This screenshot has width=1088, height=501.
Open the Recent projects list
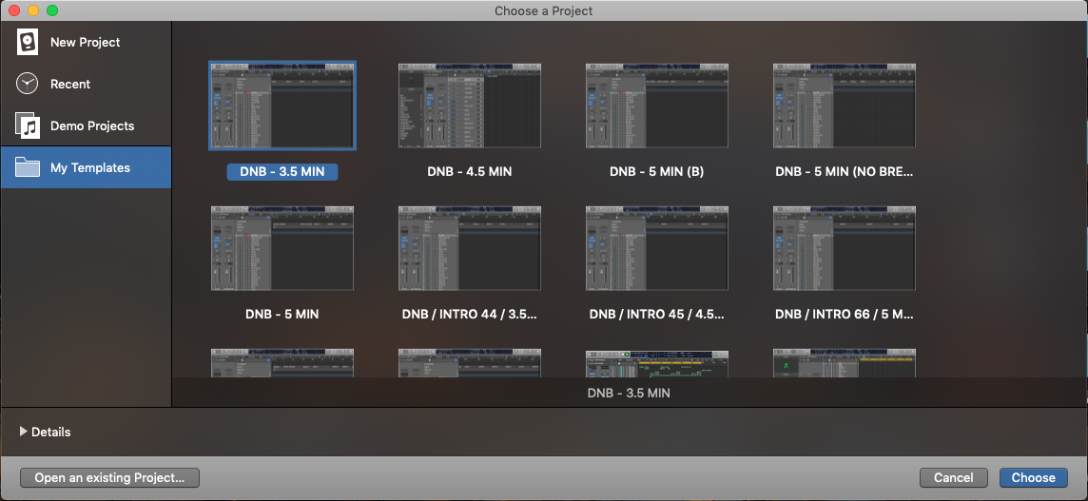[x=86, y=84]
